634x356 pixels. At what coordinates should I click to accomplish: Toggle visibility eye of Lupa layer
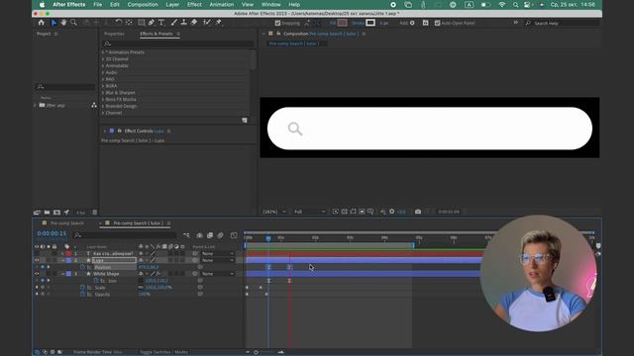[37, 260]
